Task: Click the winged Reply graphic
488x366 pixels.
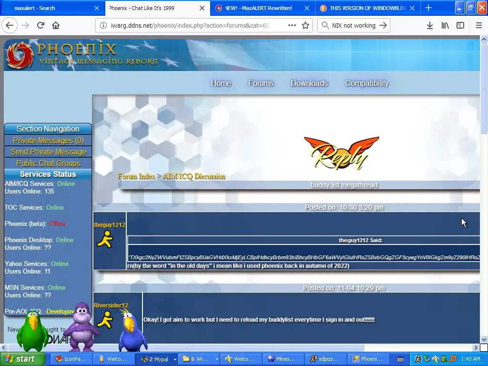Action: coord(342,153)
